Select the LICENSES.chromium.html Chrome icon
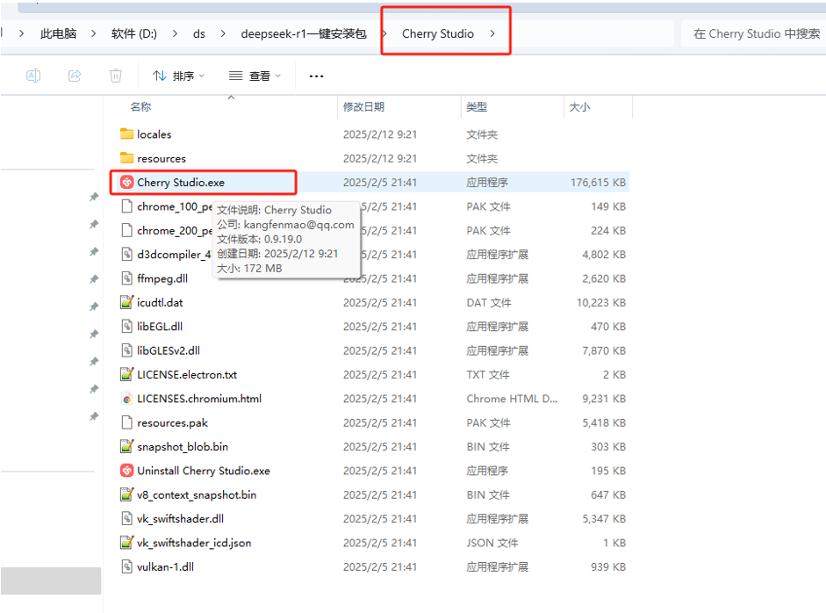The image size is (826, 613). coord(126,399)
